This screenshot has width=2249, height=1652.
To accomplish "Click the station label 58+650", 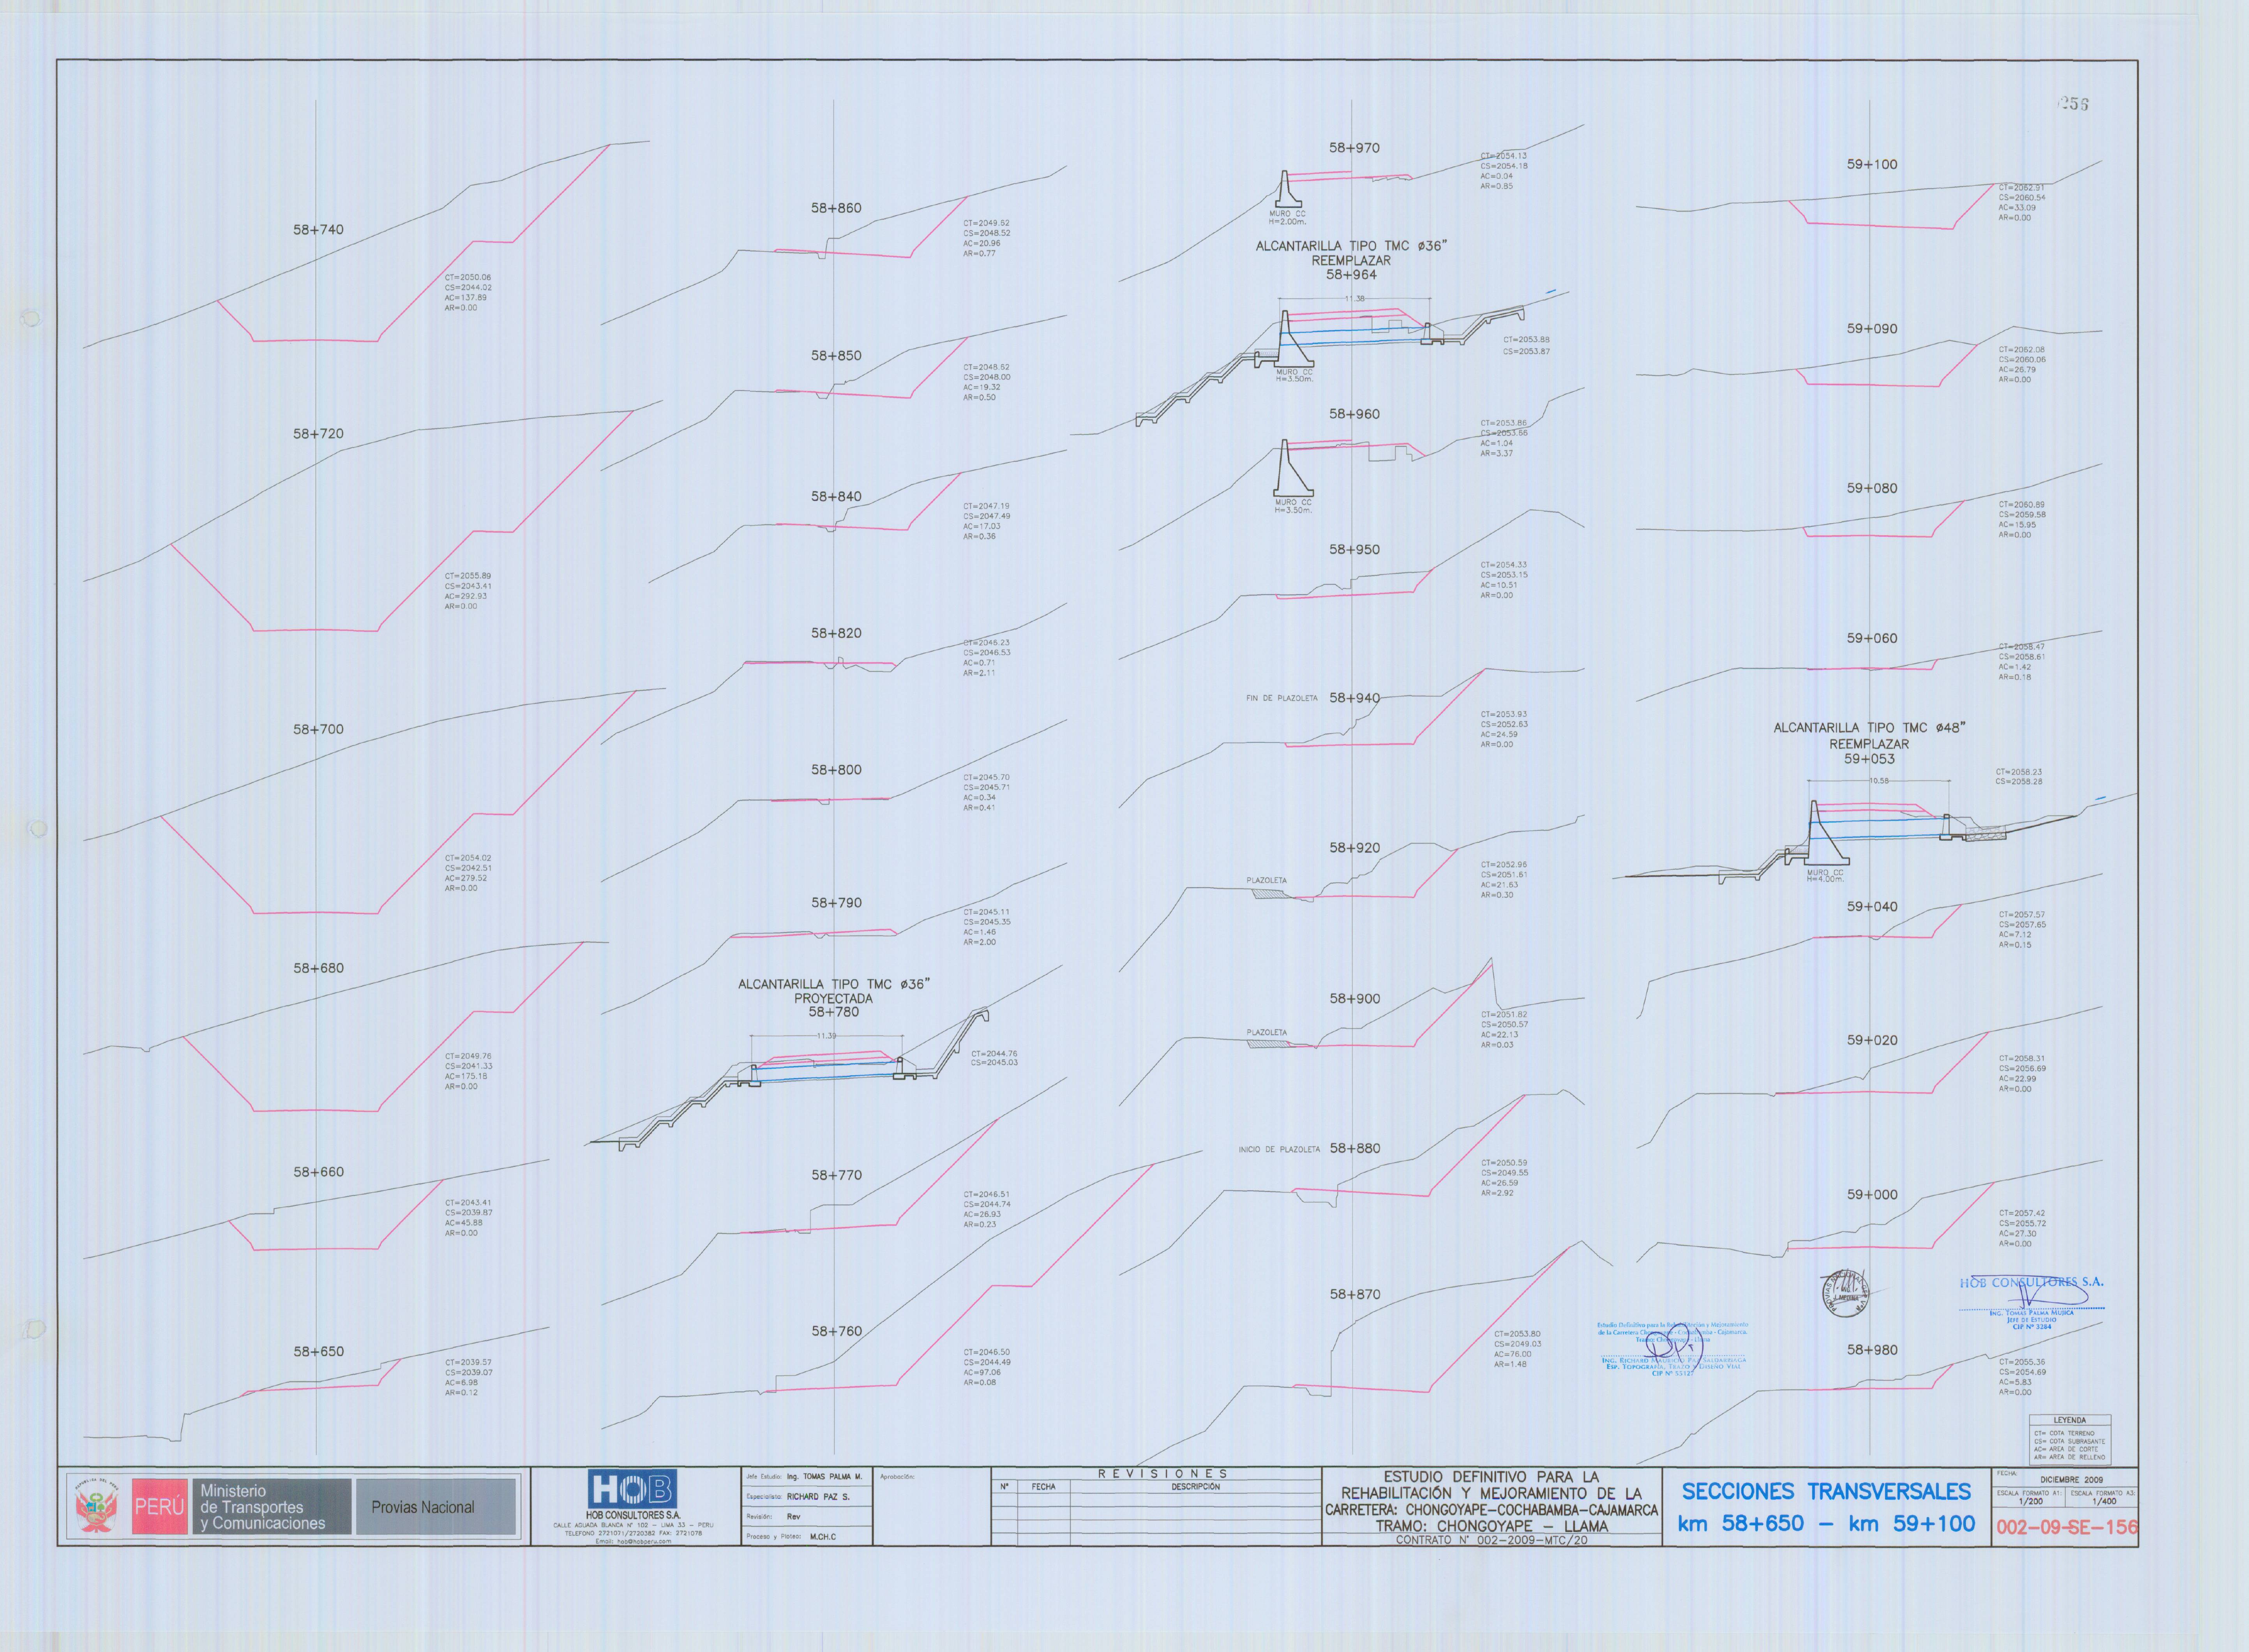I will coord(318,1352).
